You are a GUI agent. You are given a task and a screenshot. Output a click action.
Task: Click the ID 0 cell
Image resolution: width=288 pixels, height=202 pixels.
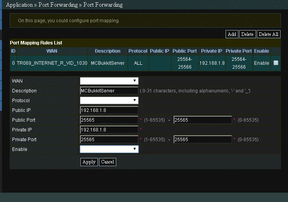[13, 63]
